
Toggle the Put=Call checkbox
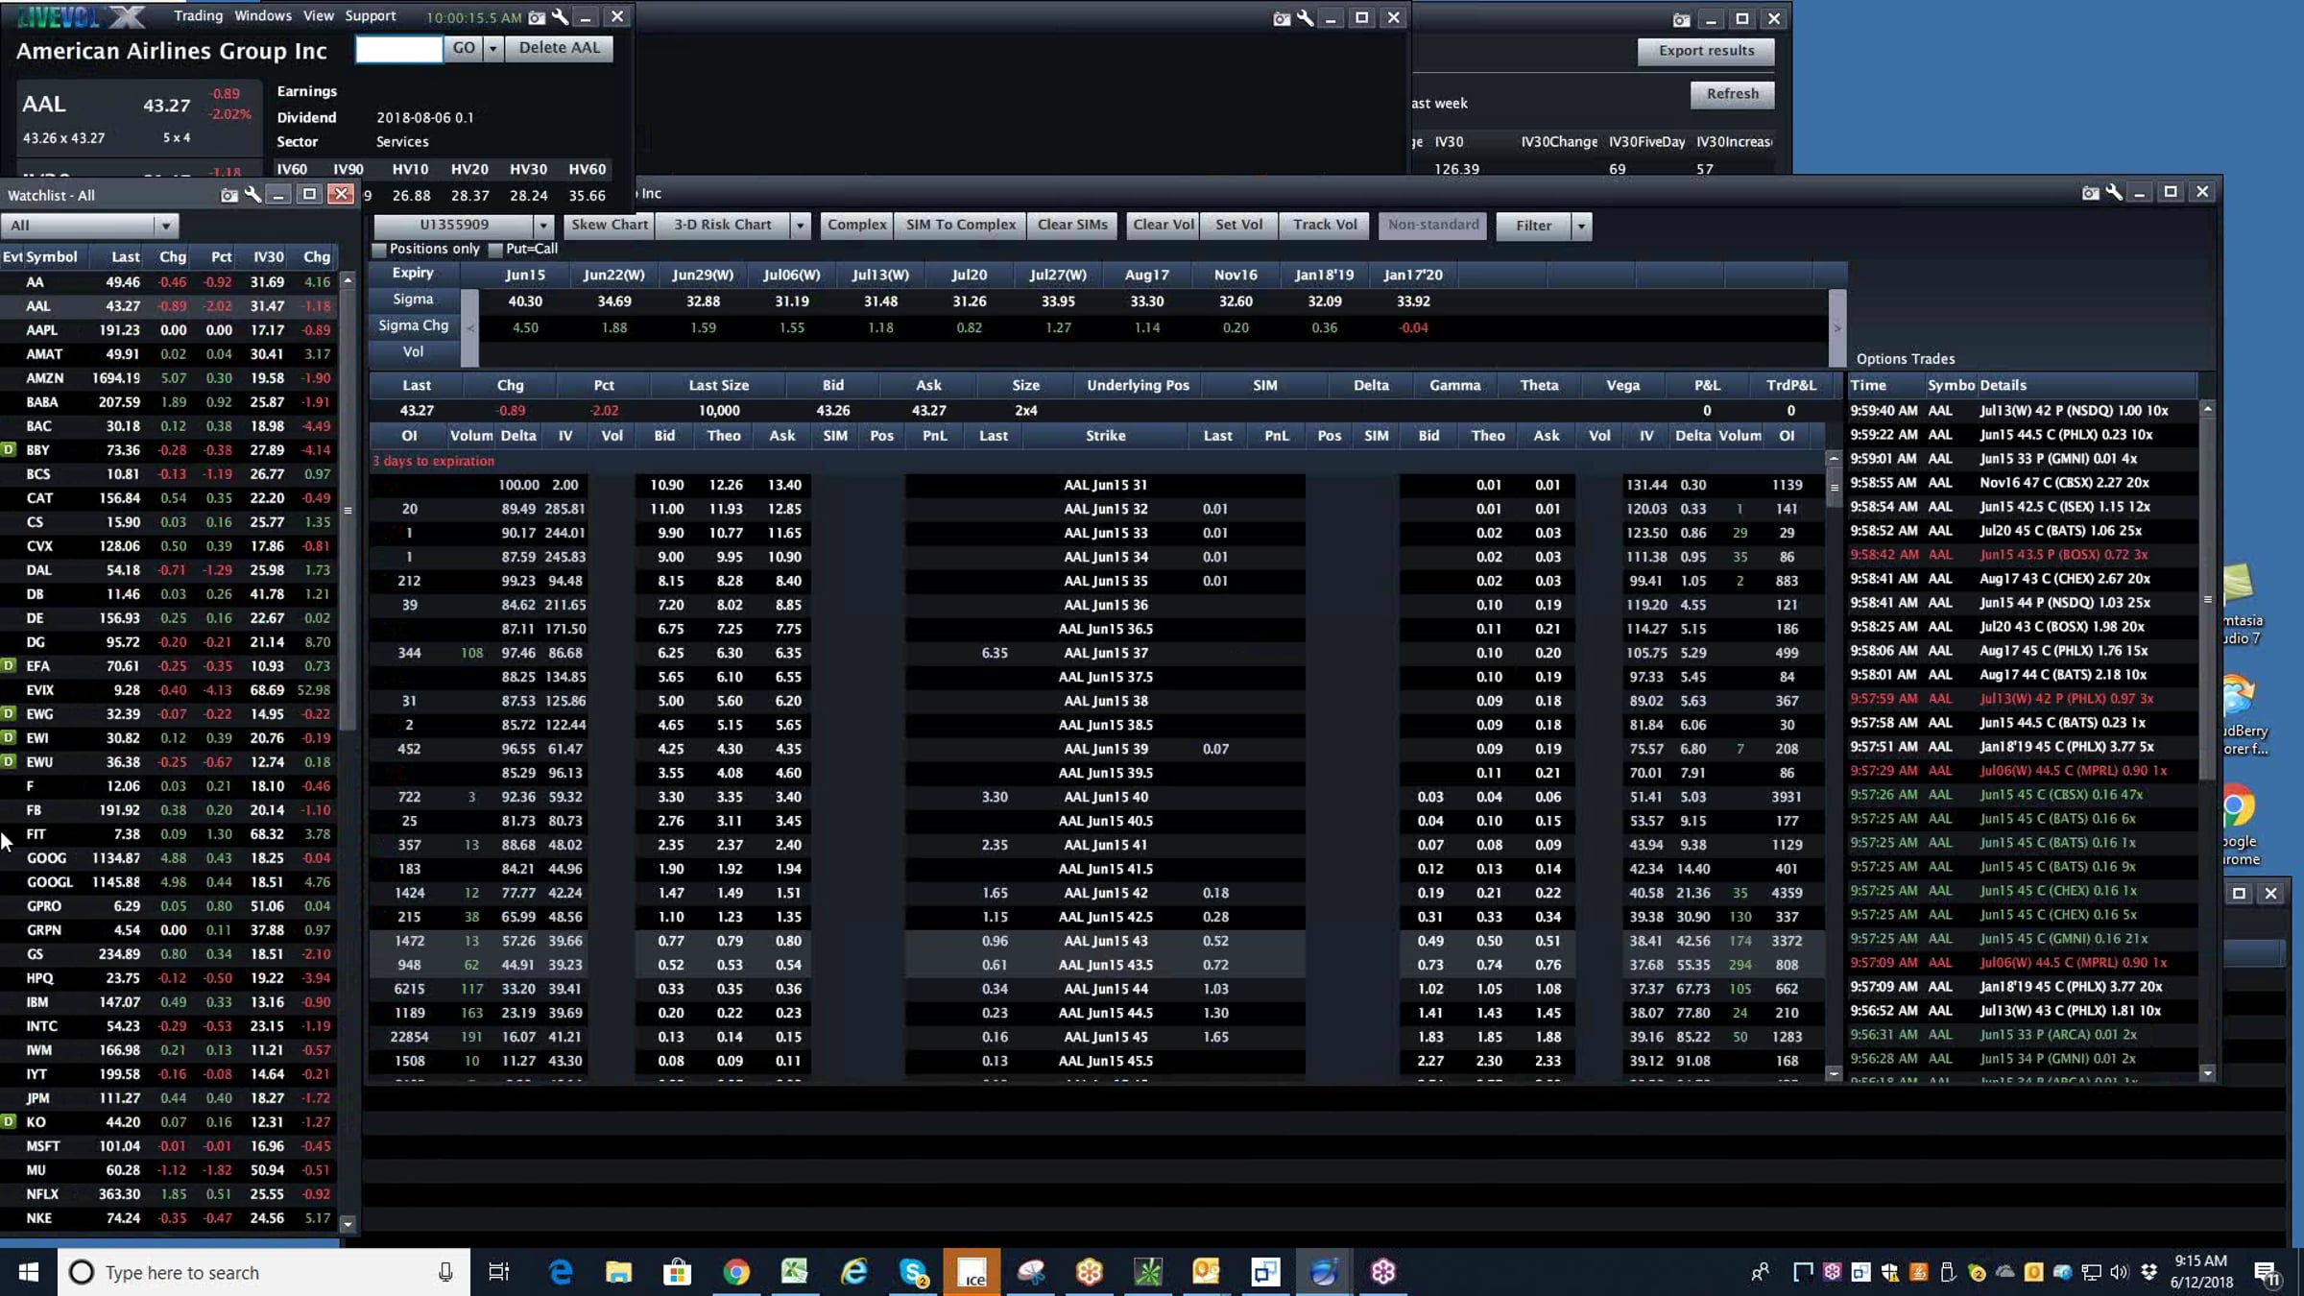(495, 250)
